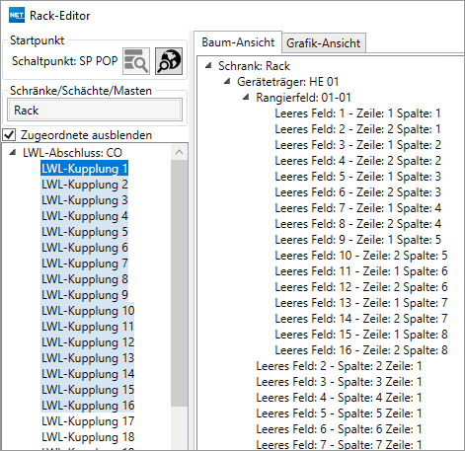Select Leeres Feld: 11 - Zeile: 1 Spalte: 6
The height and width of the screenshot is (451, 465).
(x=361, y=271)
